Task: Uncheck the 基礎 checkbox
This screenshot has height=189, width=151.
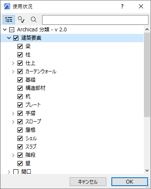Action: (20, 80)
